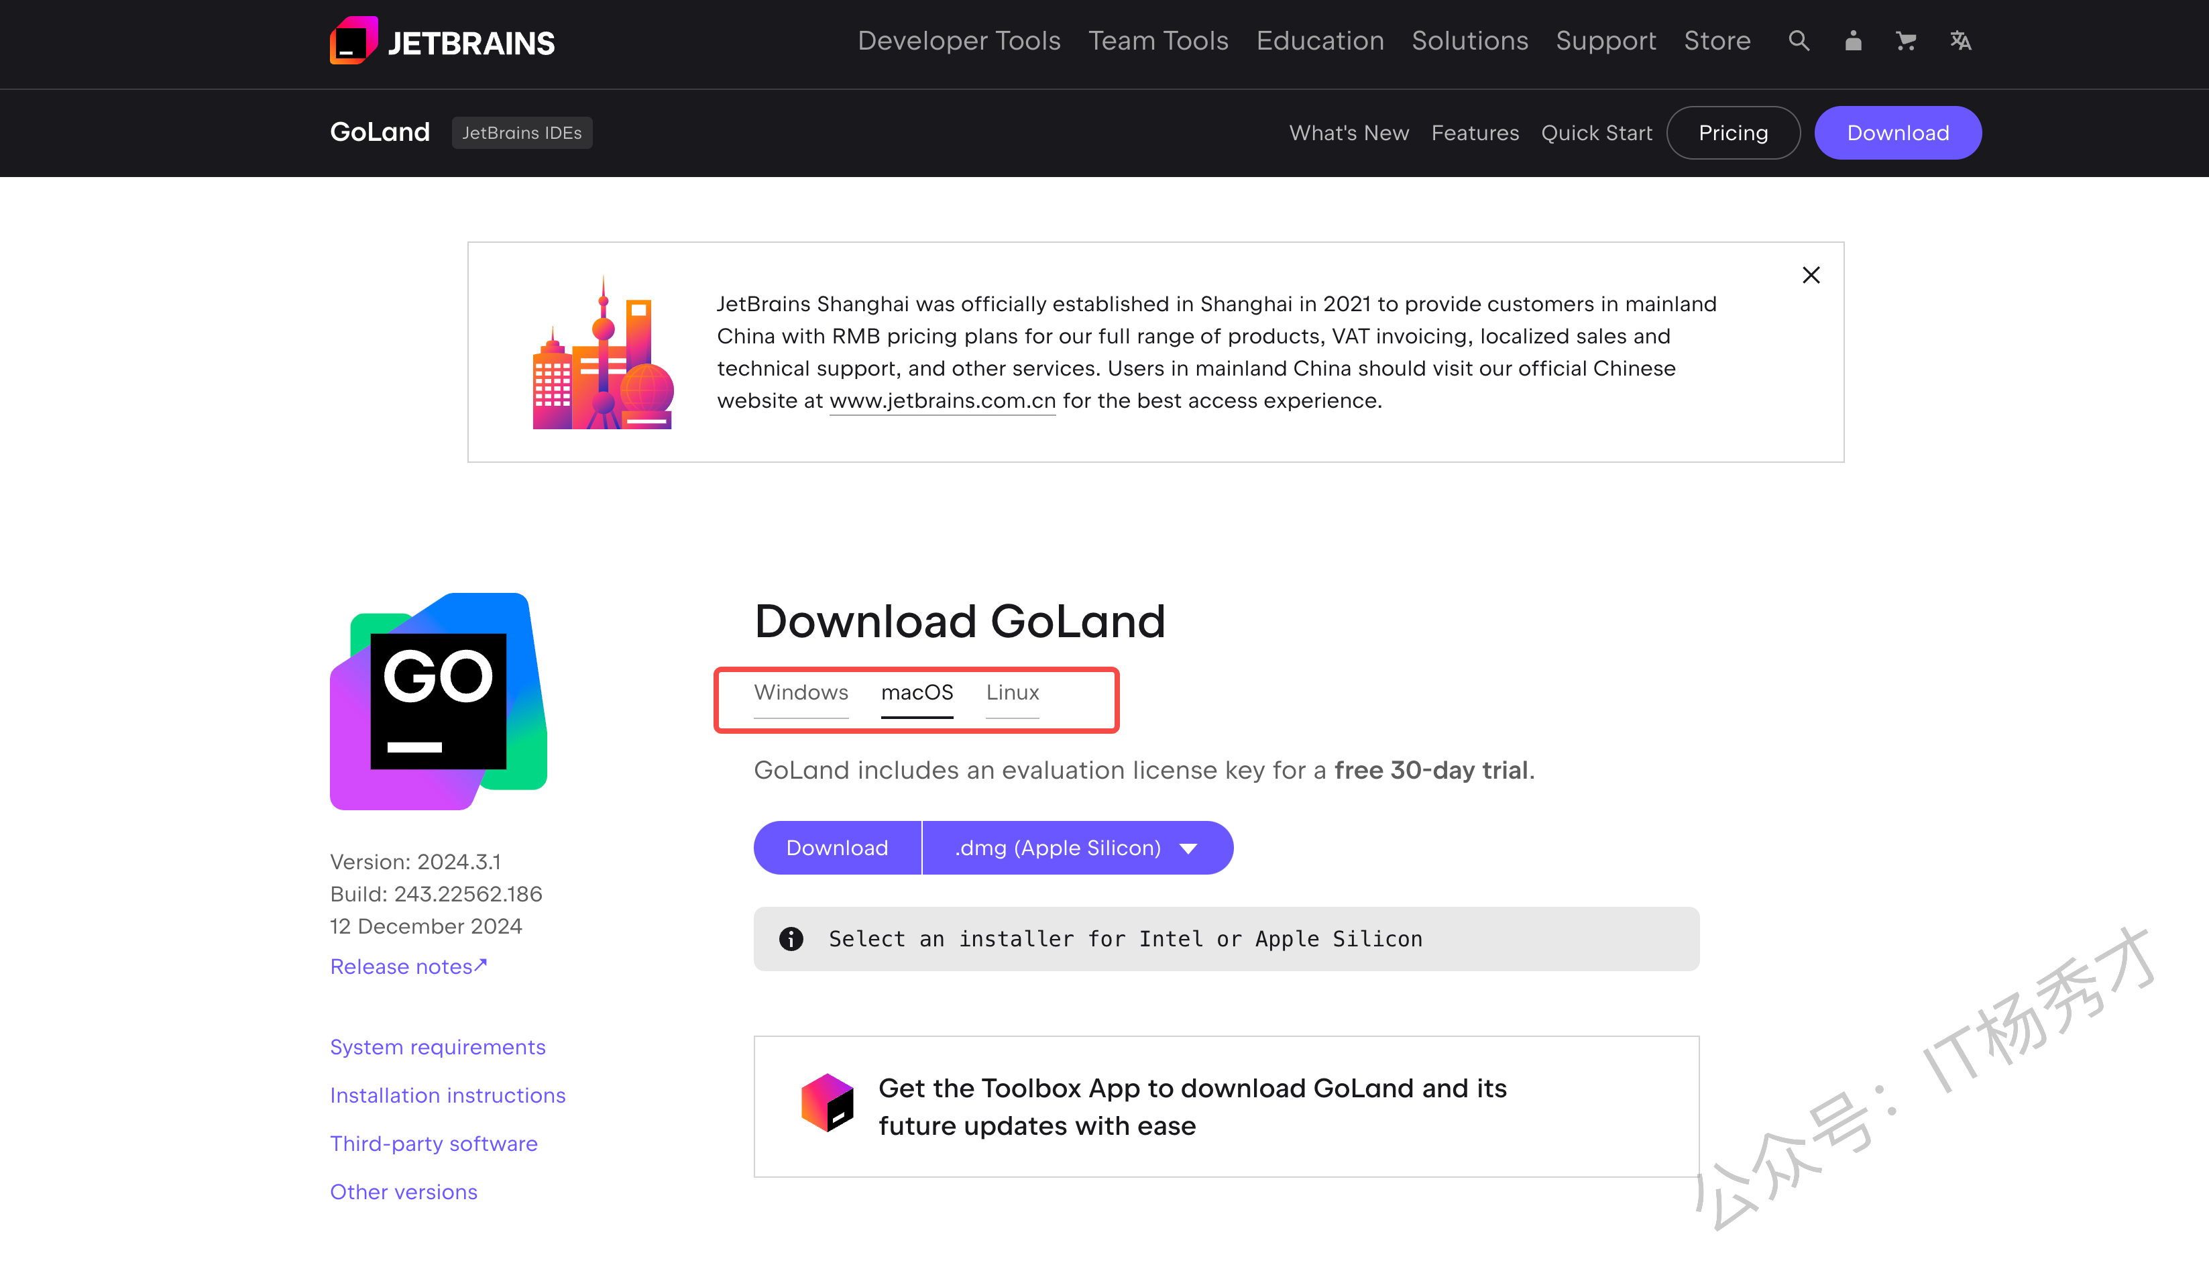Click the JetBrains IDEs tag
Image resolution: width=2209 pixels, height=1273 pixels.
[x=522, y=133]
